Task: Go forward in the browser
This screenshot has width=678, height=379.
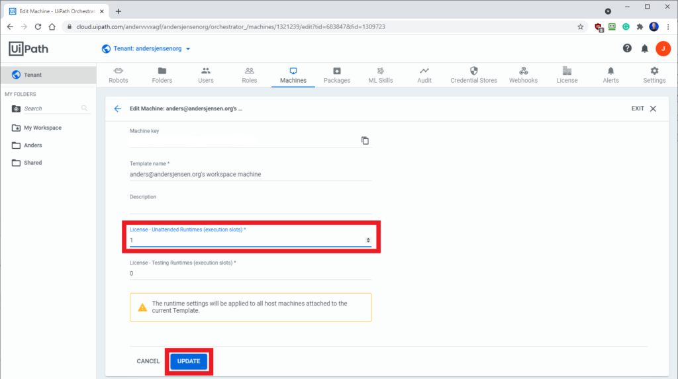Action: pyautogui.click(x=24, y=27)
